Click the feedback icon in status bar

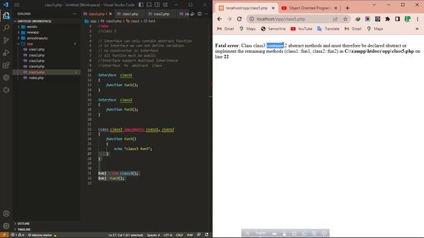[x=199, y=235]
